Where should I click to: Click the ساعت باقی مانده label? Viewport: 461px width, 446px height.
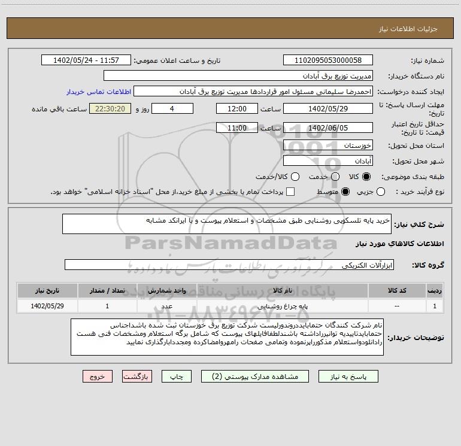[59, 109]
